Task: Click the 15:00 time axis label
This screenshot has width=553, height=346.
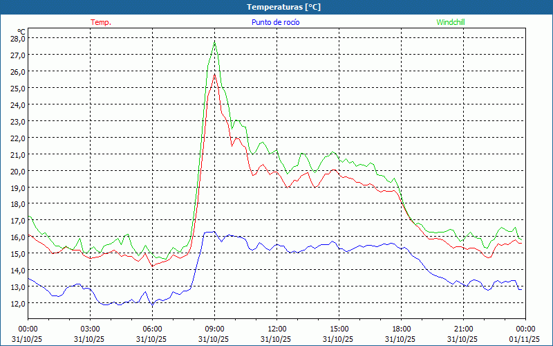Action: click(x=339, y=329)
